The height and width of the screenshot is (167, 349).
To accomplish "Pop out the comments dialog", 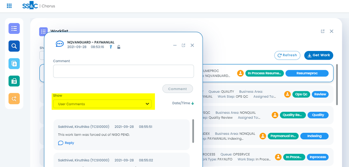I will coord(184,45).
